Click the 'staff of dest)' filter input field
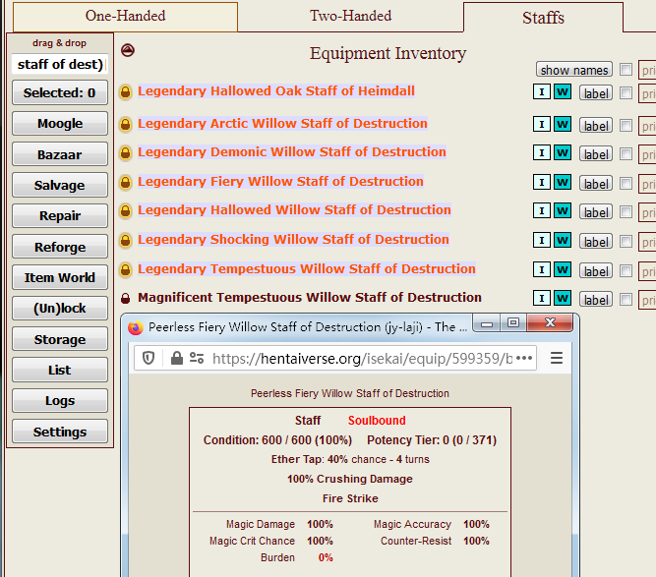The image size is (656, 577). click(60, 64)
